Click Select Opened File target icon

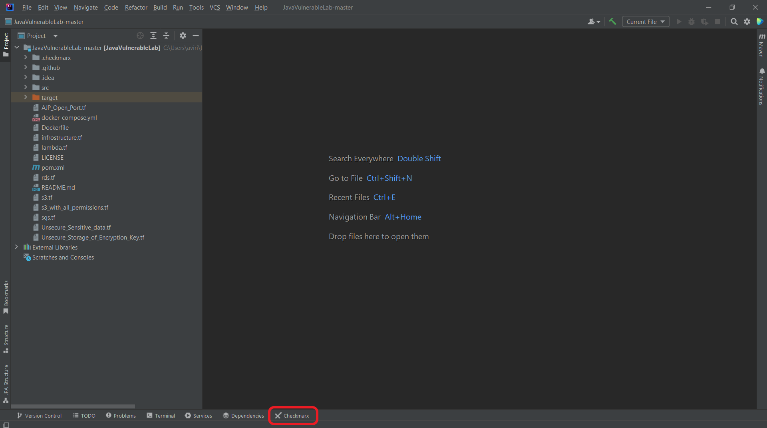140,36
